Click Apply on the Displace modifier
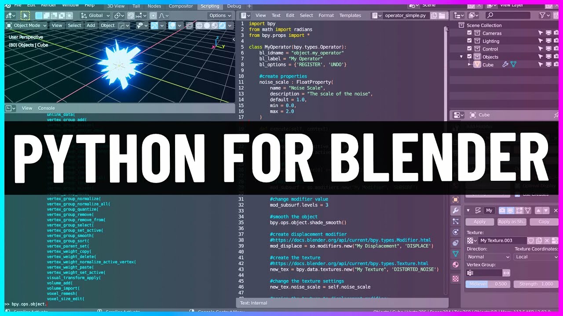The image size is (563, 316). click(479, 222)
